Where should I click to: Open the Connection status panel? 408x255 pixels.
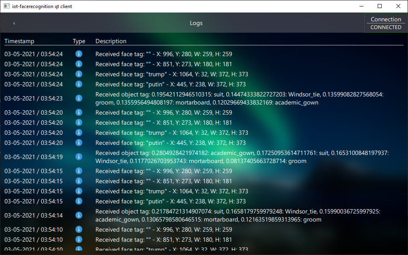pos(386,19)
